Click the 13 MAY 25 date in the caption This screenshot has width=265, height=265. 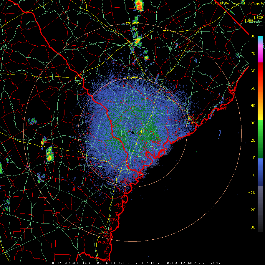(x=193, y=263)
